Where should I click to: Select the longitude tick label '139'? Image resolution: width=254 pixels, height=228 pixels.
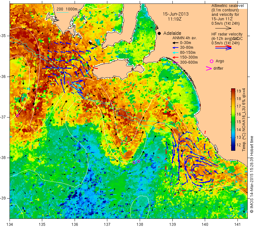tap(172, 225)
